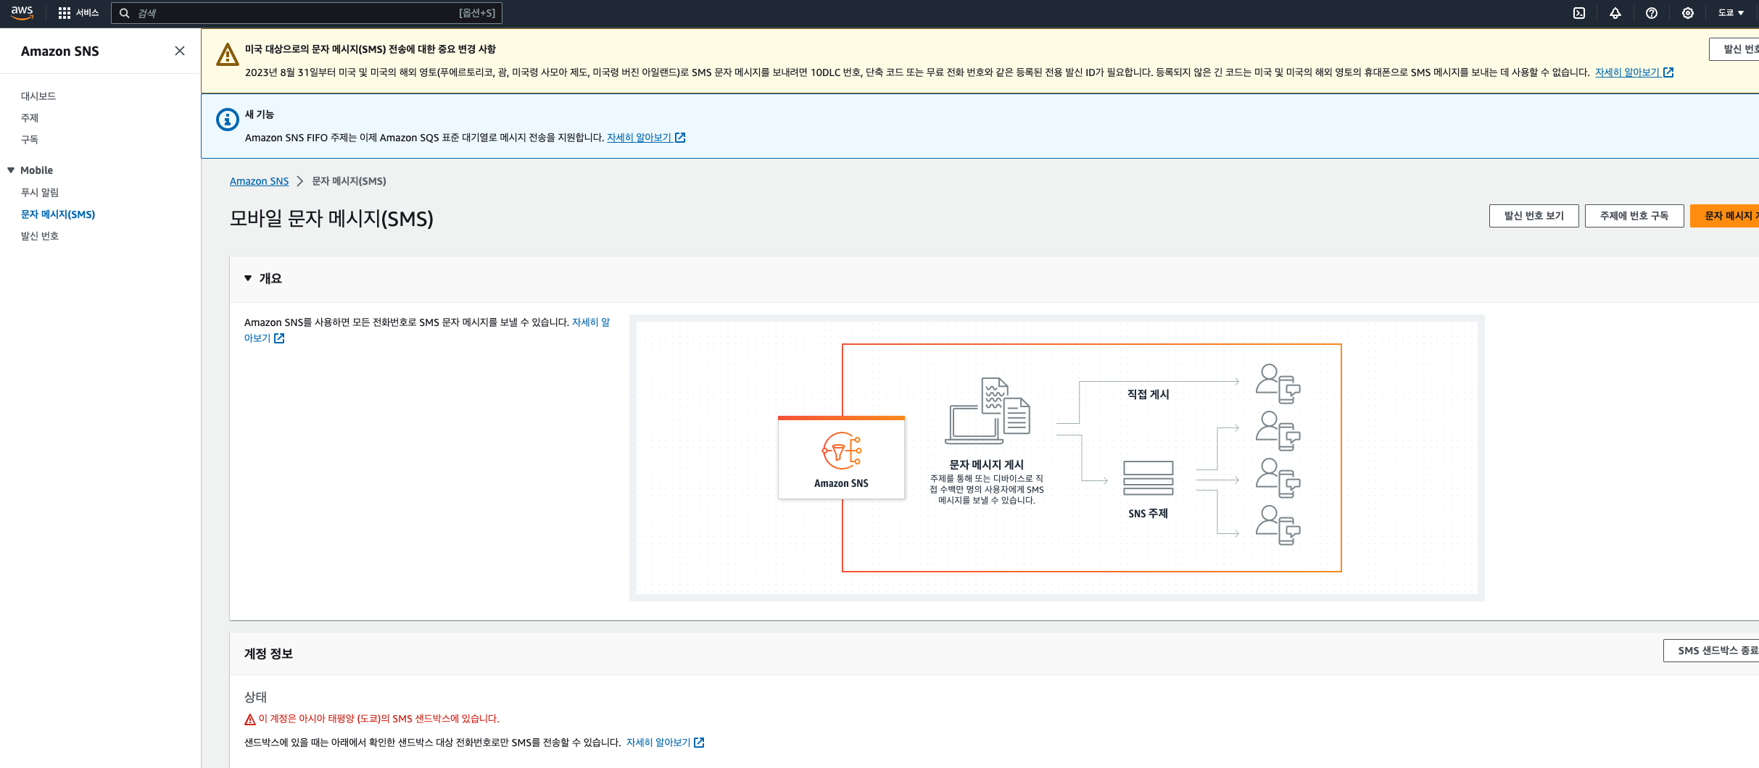
Task: Click external link icon in FIFO notice
Action: click(x=680, y=138)
